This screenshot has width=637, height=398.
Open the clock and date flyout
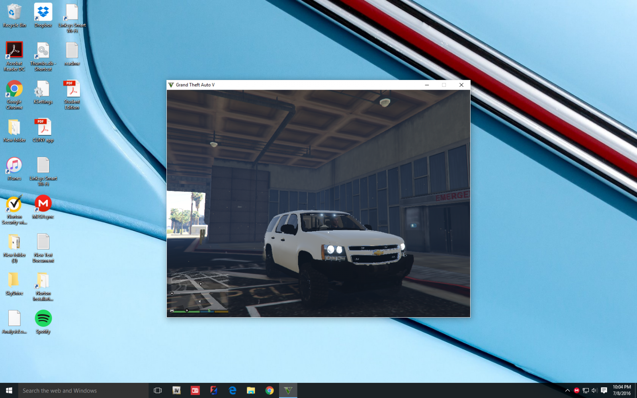[621, 390]
